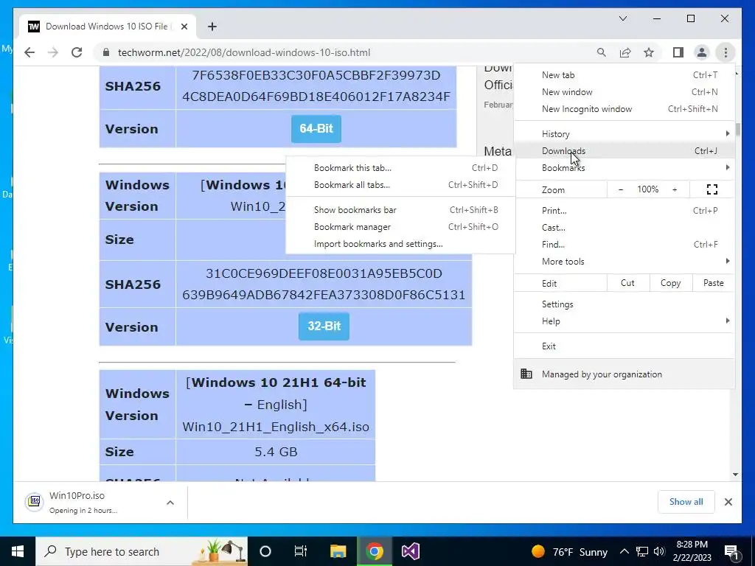Click Win10_21H1_English_x64.iso text

[x=276, y=427]
